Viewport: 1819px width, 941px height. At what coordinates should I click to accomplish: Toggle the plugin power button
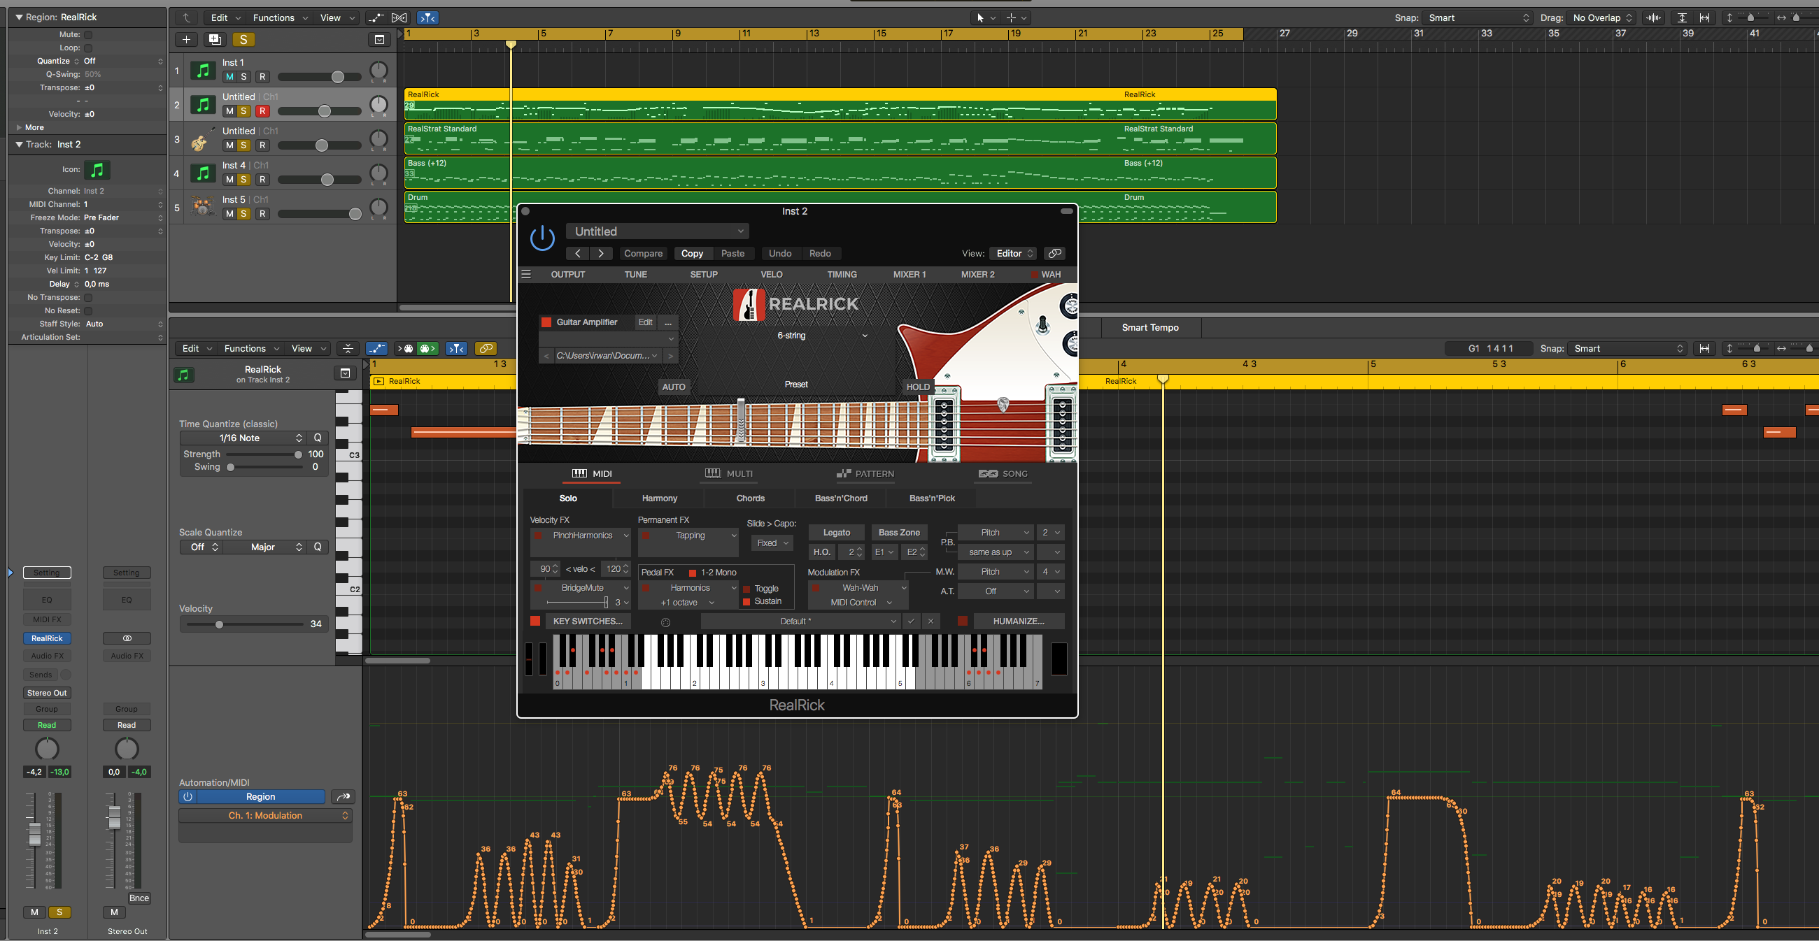542,238
